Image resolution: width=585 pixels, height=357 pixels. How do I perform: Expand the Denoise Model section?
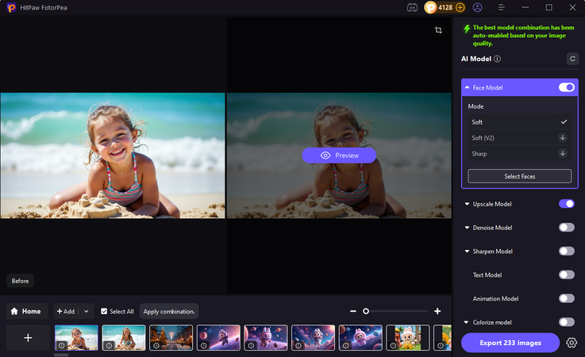pos(467,228)
